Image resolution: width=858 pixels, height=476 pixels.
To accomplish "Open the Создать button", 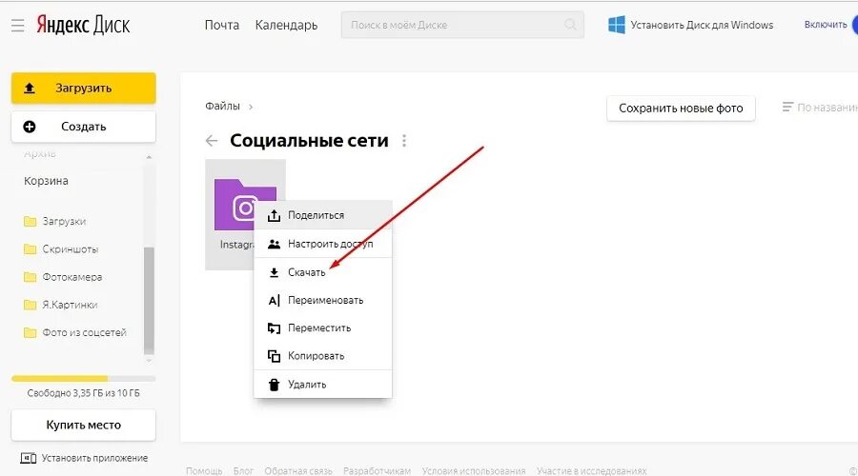I will [x=83, y=127].
